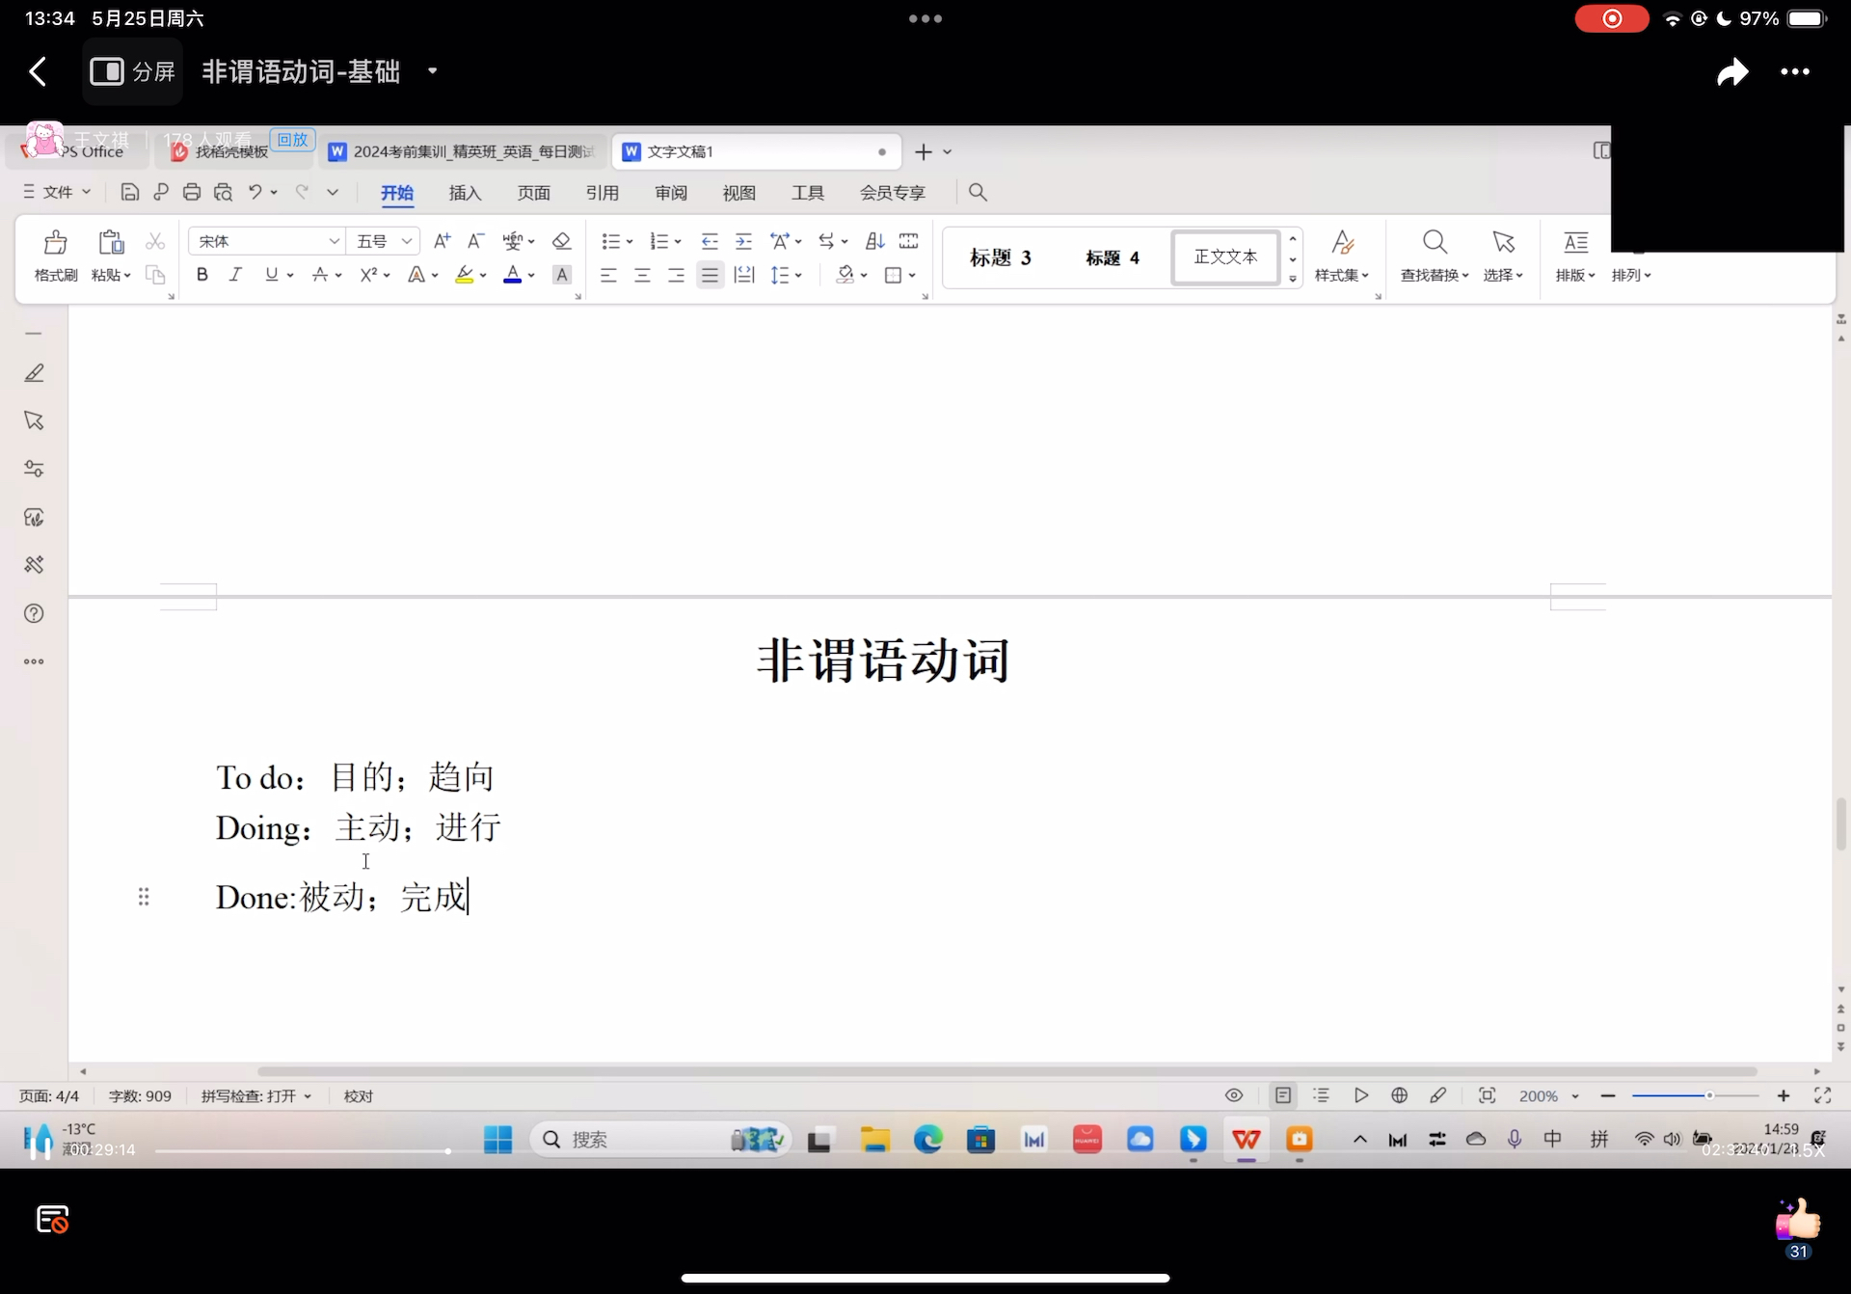Click the share arrow in video header
Screen dimensions: 1851x1294
click(x=1732, y=72)
